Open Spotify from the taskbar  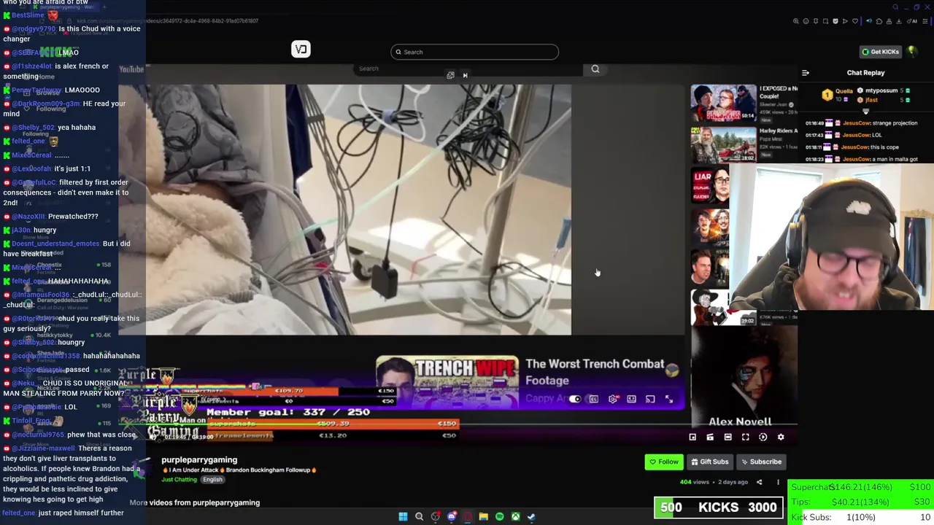click(x=499, y=516)
